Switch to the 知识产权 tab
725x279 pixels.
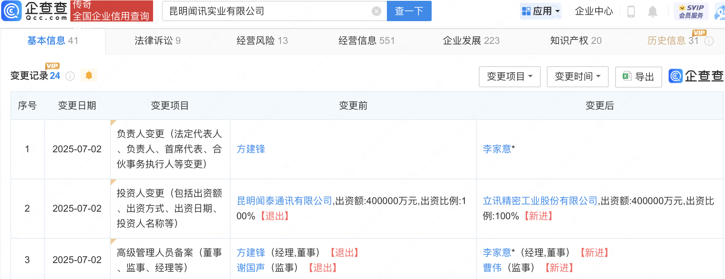[x=576, y=41]
